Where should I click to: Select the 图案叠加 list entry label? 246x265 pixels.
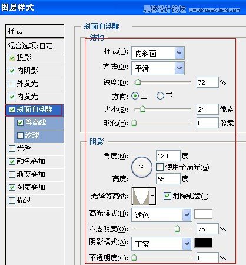click(31, 187)
